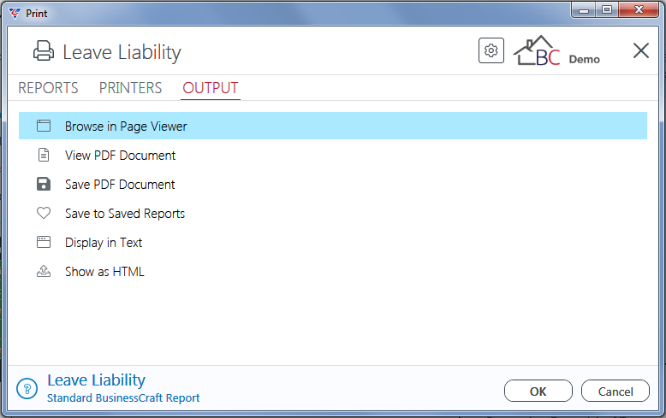Image resolution: width=666 pixels, height=418 pixels.
Task: Open the PRINTERS tab
Action: (x=130, y=88)
